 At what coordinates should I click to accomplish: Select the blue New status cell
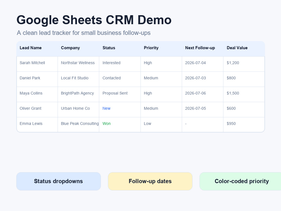(120, 110)
